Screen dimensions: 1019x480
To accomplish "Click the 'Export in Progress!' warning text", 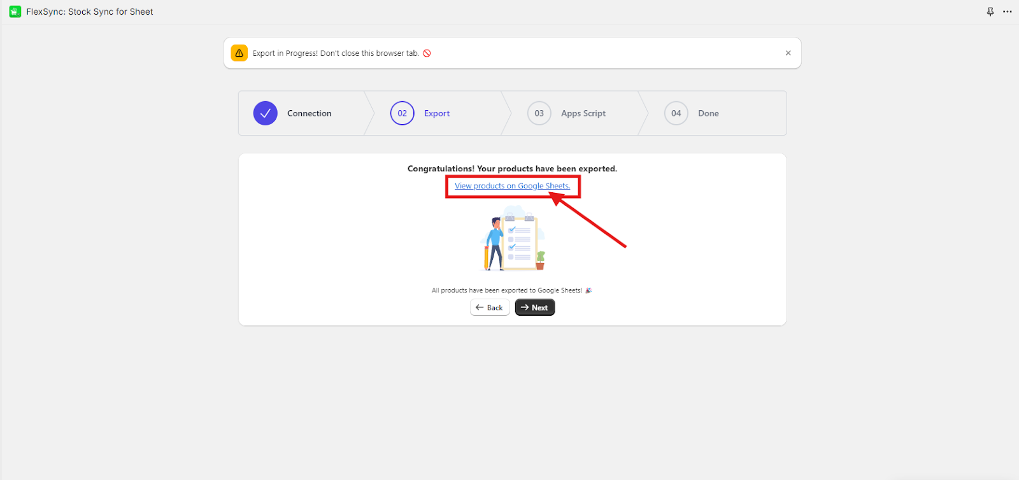I will pyautogui.click(x=336, y=53).
